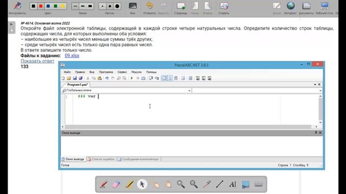
Task: Open the Сервис menu
Action: pyautogui.click(x=122, y=72)
